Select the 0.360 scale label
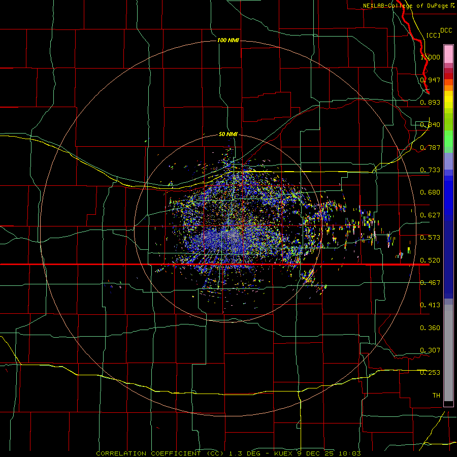Screen dimensions: 457x457 click(x=430, y=328)
